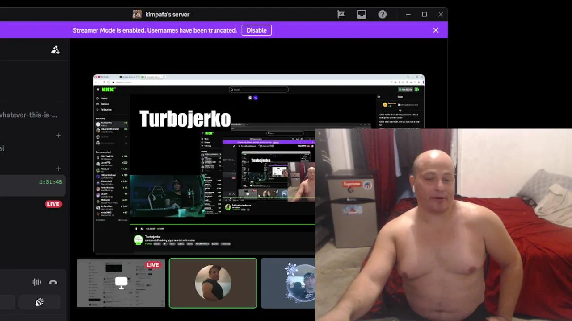Dismiss the Streamer Mode banner
Viewport: 572px width, 321px height.
coord(436,30)
